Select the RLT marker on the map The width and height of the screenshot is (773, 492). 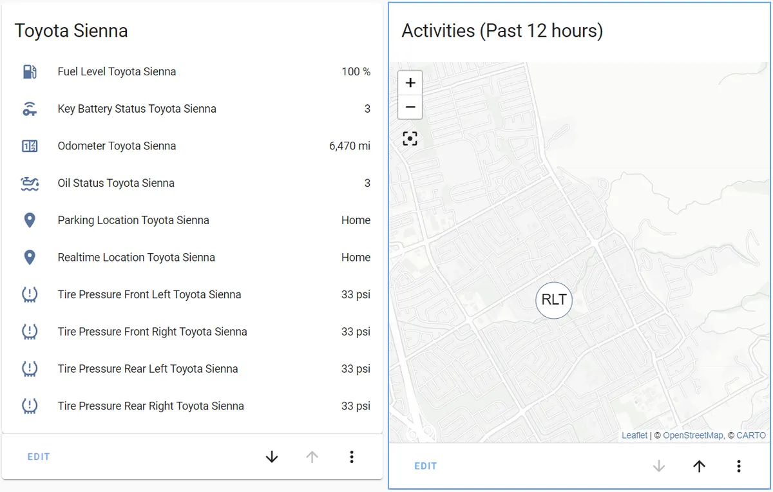click(x=554, y=300)
